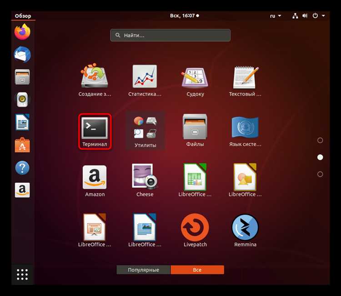This screenshot has height=296, width=341.
Task: Launch the Cheese webcam app
Action: [x=145, y=181]
